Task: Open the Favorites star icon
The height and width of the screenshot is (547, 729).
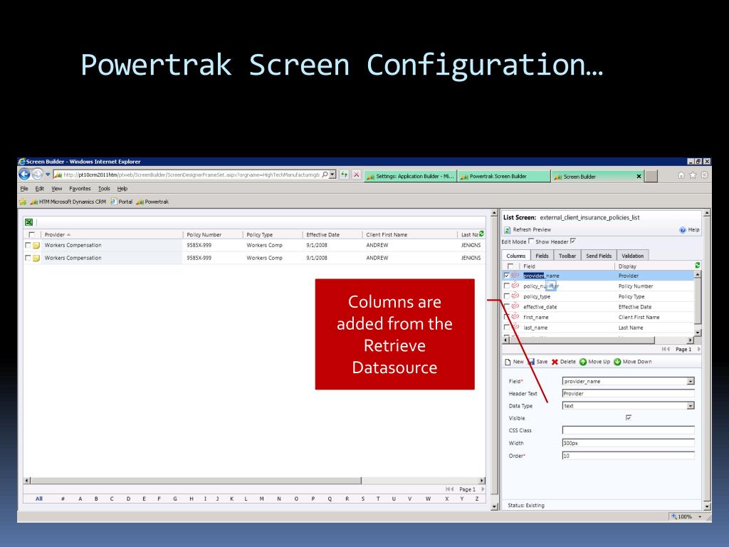Action: 692,175
